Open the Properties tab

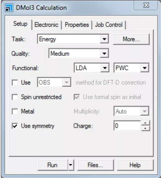pyautogui.click(x=77, y=25)
